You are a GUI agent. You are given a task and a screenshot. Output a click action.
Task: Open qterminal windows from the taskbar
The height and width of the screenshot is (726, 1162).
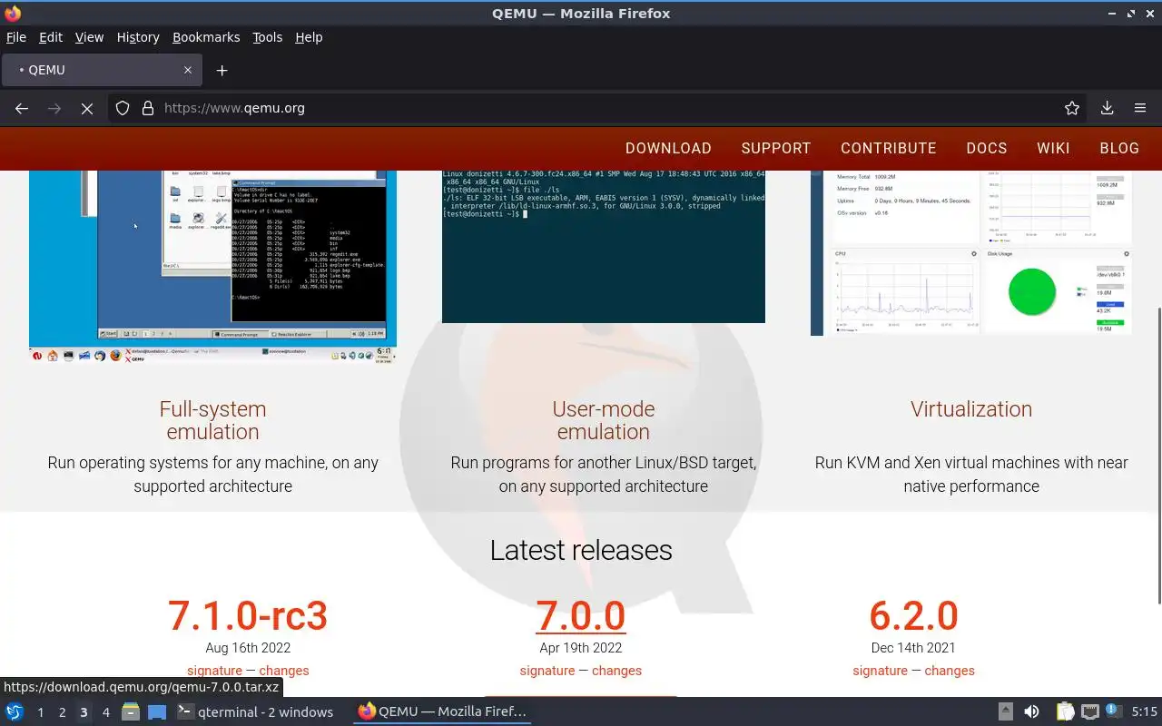(x=254, y=712)
